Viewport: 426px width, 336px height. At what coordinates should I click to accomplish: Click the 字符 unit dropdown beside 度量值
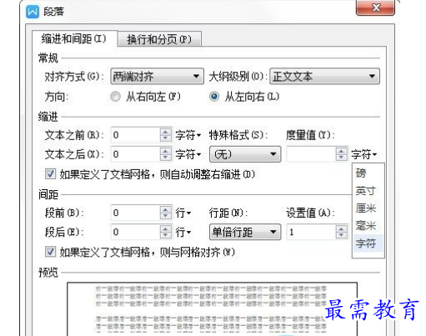point(364,154)
